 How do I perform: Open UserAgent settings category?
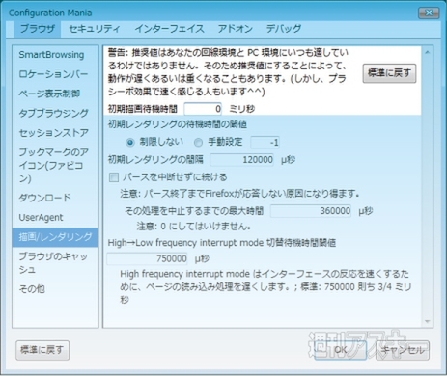(x=55, y=218)
